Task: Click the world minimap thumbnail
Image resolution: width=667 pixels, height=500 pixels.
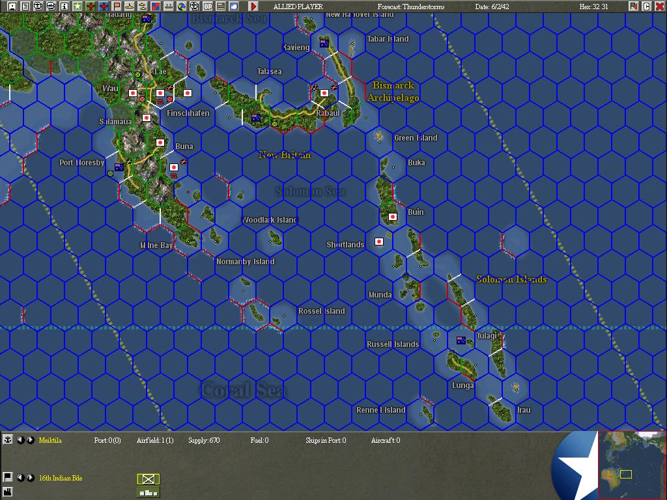Action: click(x=631, y=465)
